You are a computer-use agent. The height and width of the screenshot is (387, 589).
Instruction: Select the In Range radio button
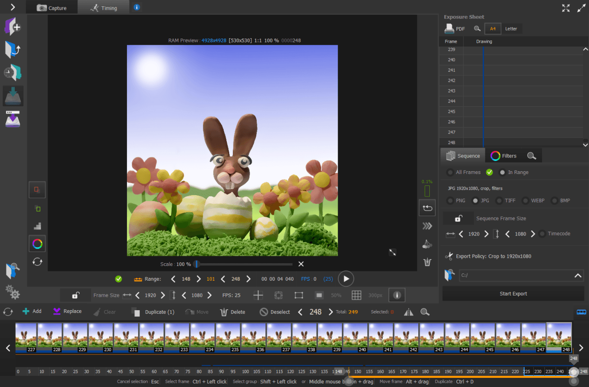[502, 172]
